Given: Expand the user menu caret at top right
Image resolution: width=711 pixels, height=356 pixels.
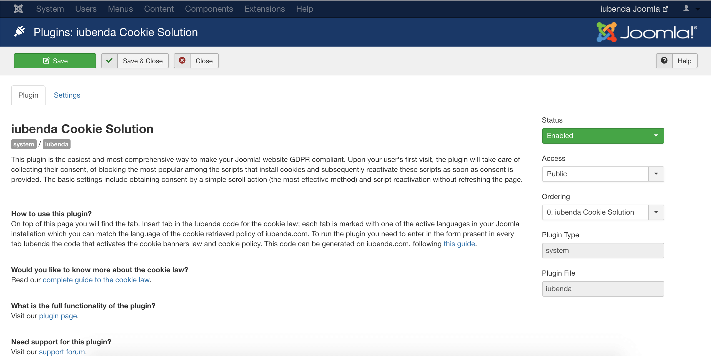Looking at the screenshot, I should point(697,9).
